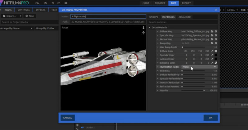Screen dimensions: 248x130
Task: Open the workspaces grid icon
Action: point(66,3)
